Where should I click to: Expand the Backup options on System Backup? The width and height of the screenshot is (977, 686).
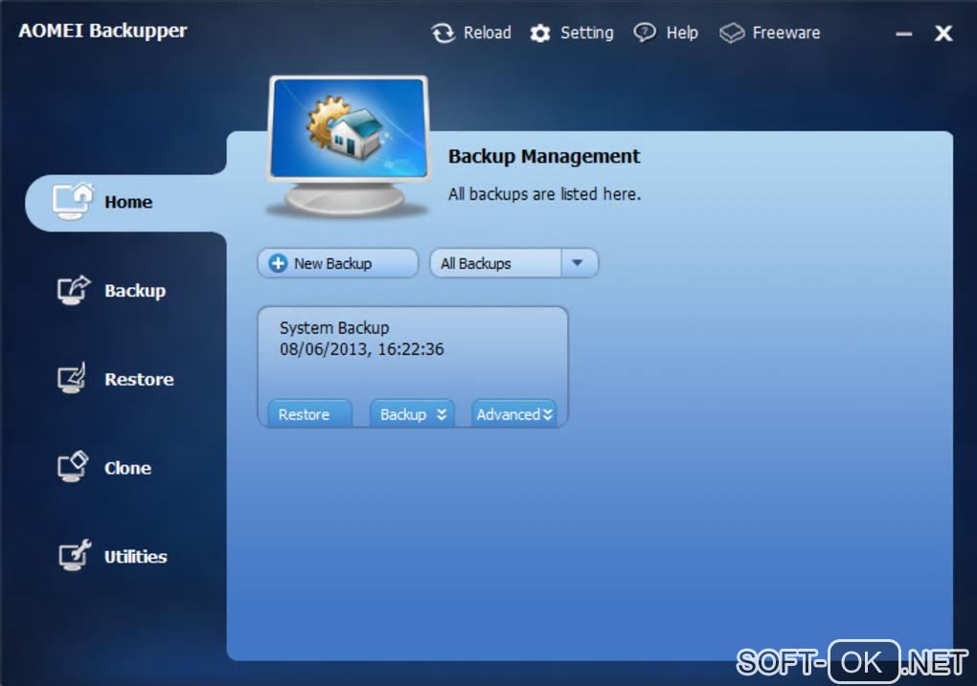(x=412, y=414)
